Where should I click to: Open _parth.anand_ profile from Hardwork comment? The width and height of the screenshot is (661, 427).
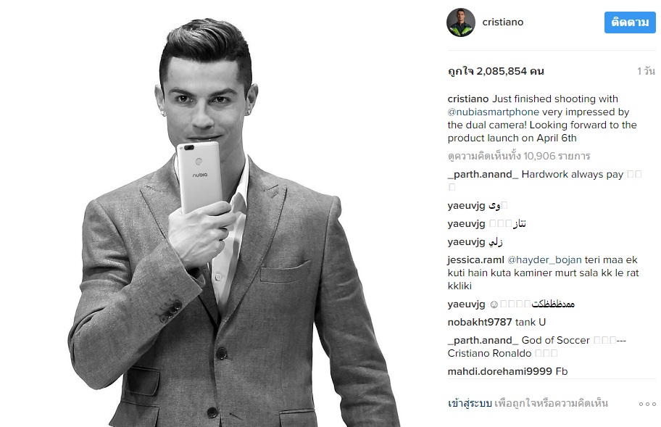click(x=483, y=174)
